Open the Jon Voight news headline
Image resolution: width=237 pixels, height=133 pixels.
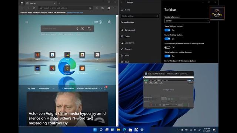(67, 118)
